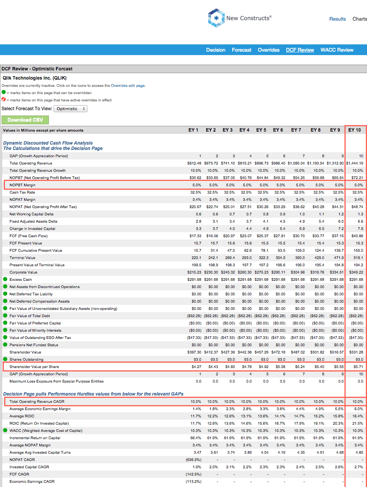Image resolution: width=367 pixels, height=487 pixels.
Task: Click the Economic Earnings CAGR row label
Action: (32, 482)
